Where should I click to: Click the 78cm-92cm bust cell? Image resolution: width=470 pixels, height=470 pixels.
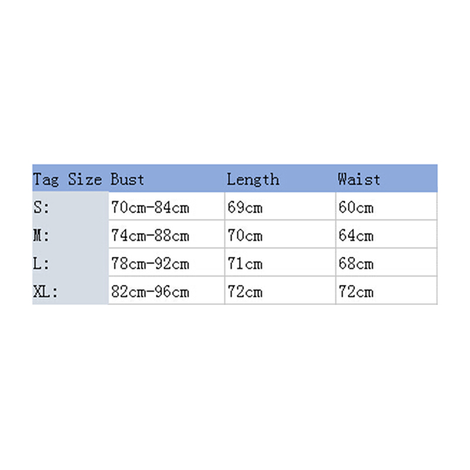click(x=150, y=264)
